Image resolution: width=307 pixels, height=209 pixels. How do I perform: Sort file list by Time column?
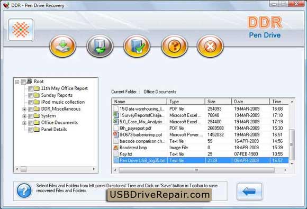[279, 102]
